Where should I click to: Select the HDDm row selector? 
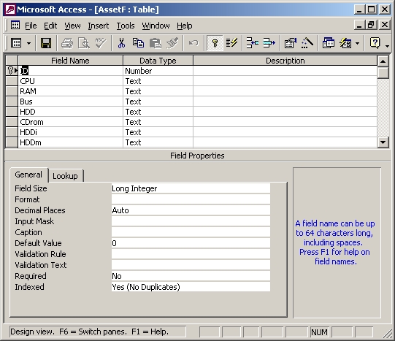pyautogui.click(x=12, y=142)
